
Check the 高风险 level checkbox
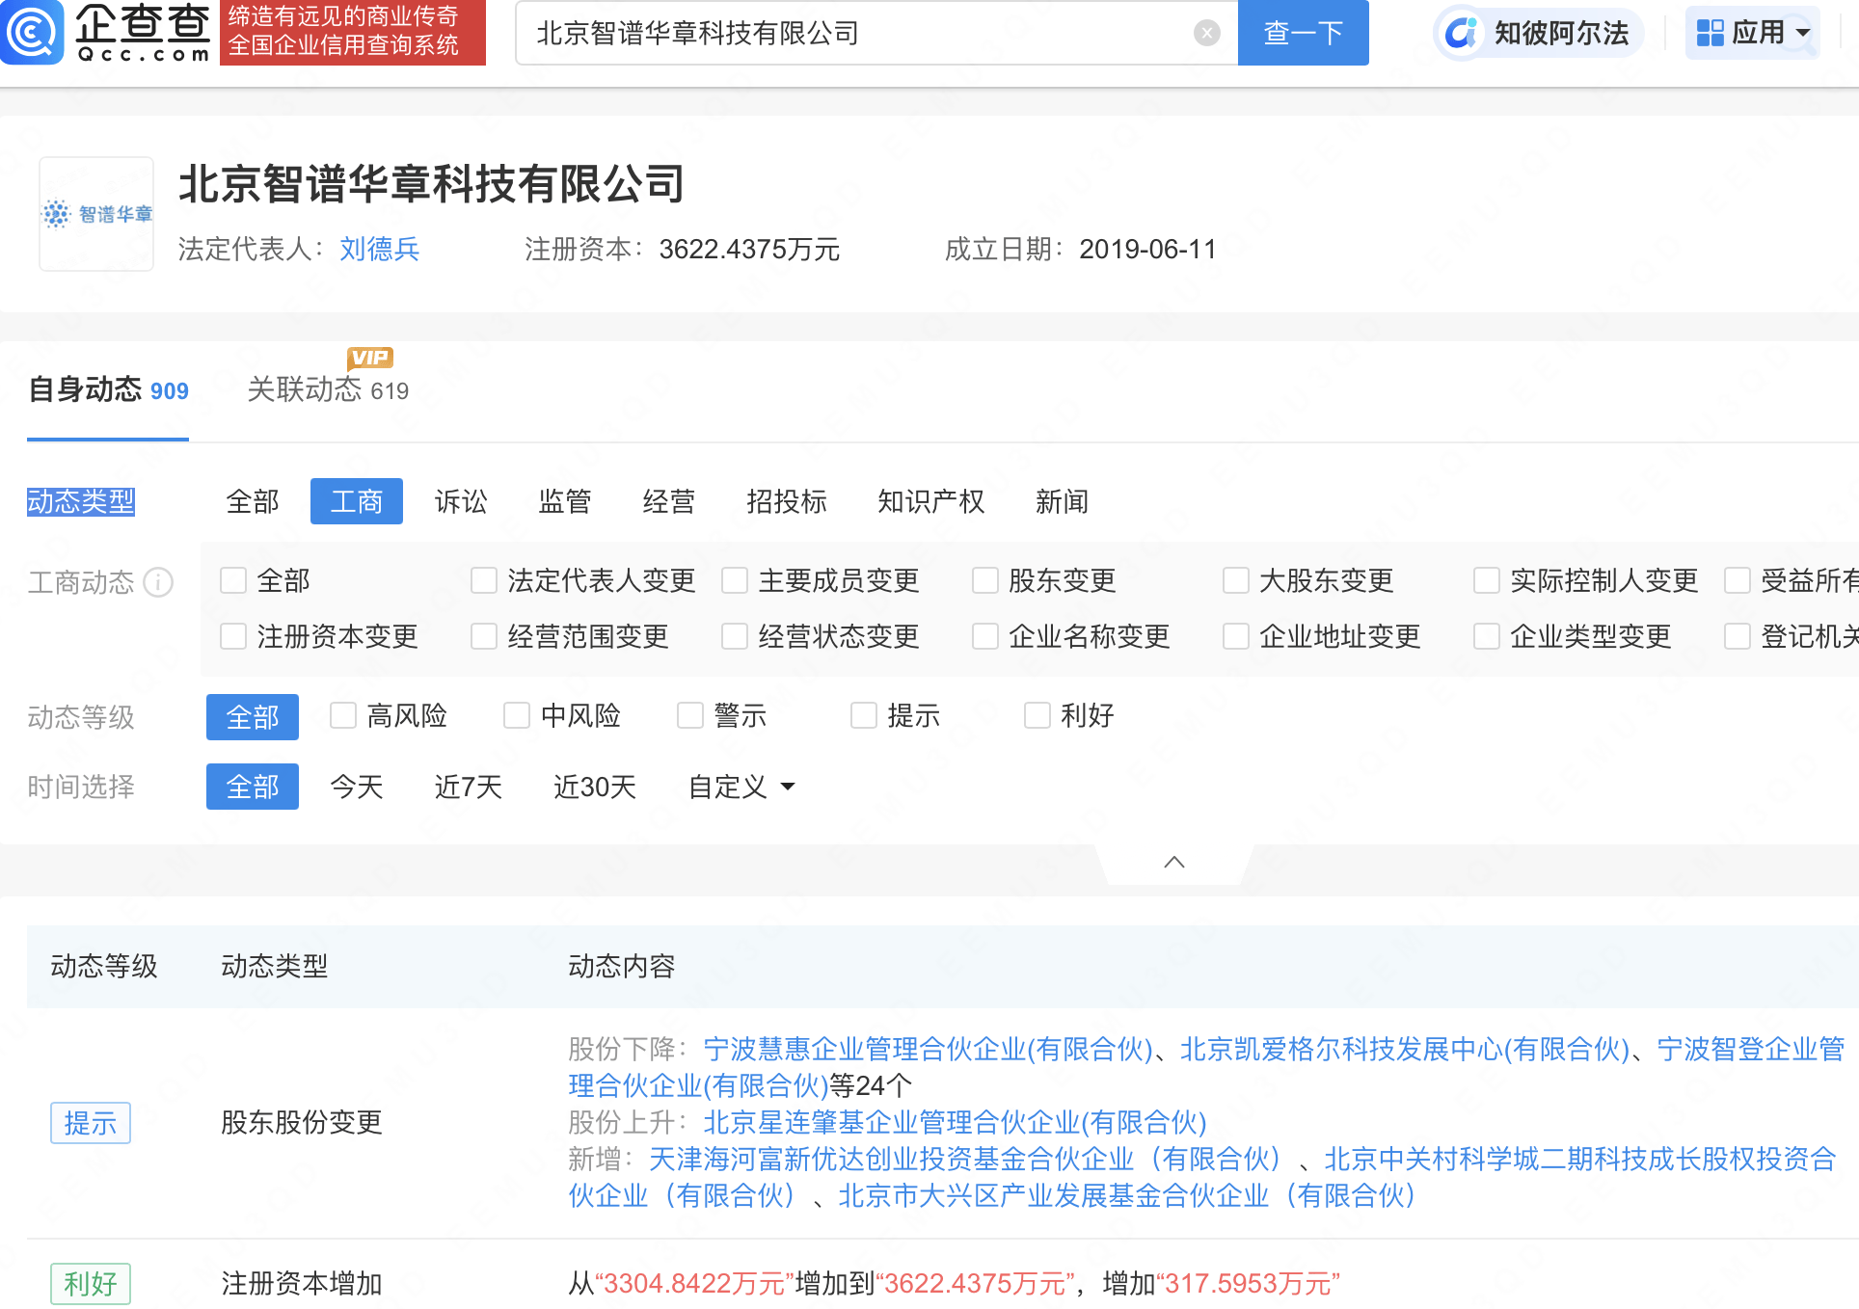pos(343,715)
